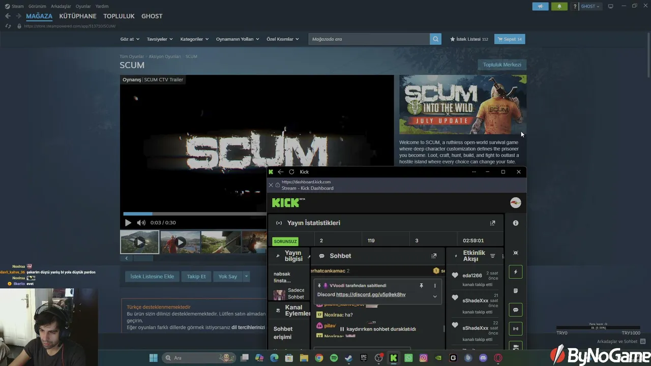Expand the Göz at dropdown
The height and width of the screenshot is (366, 651).
pos(130,39)
